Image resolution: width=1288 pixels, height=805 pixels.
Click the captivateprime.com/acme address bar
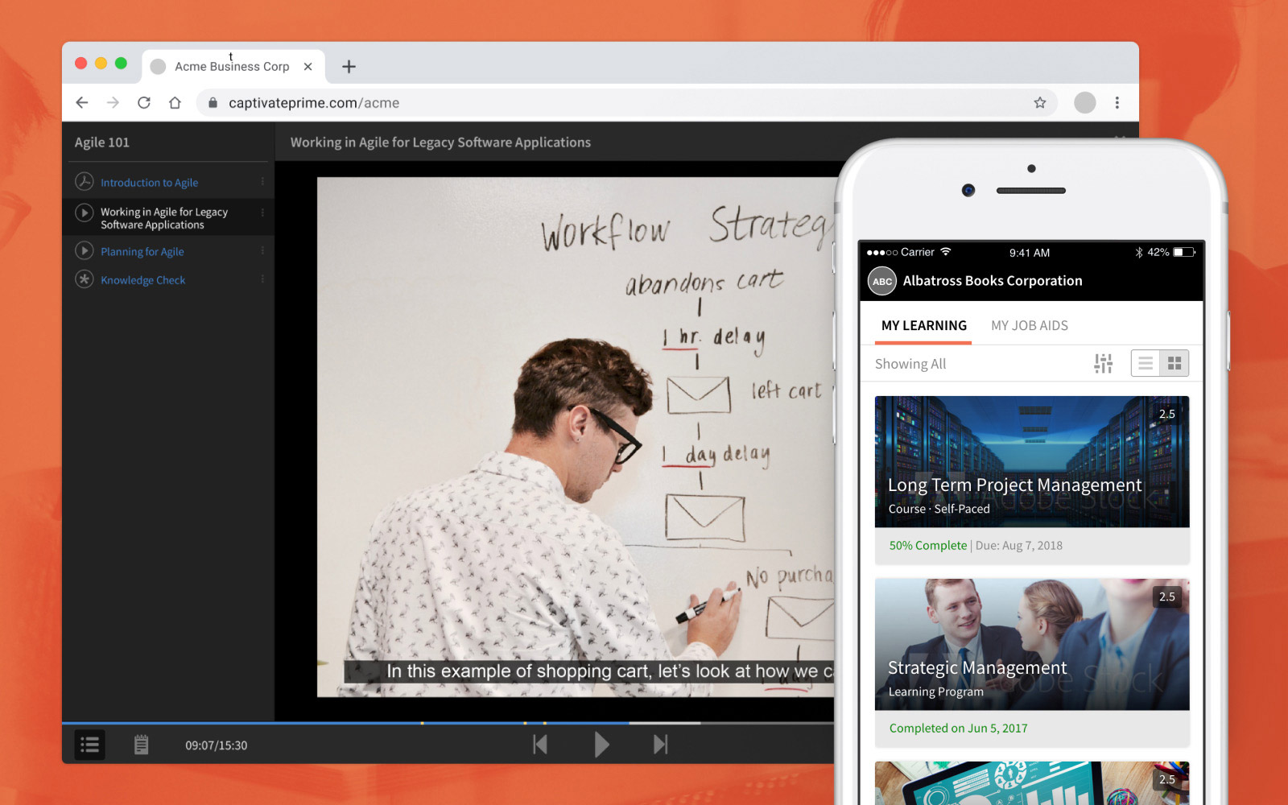(x=628, y=103)
